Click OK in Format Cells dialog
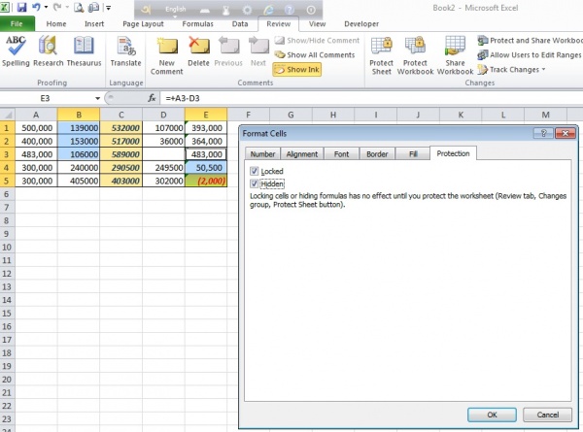583x432 pixels. tap(492, 415)
